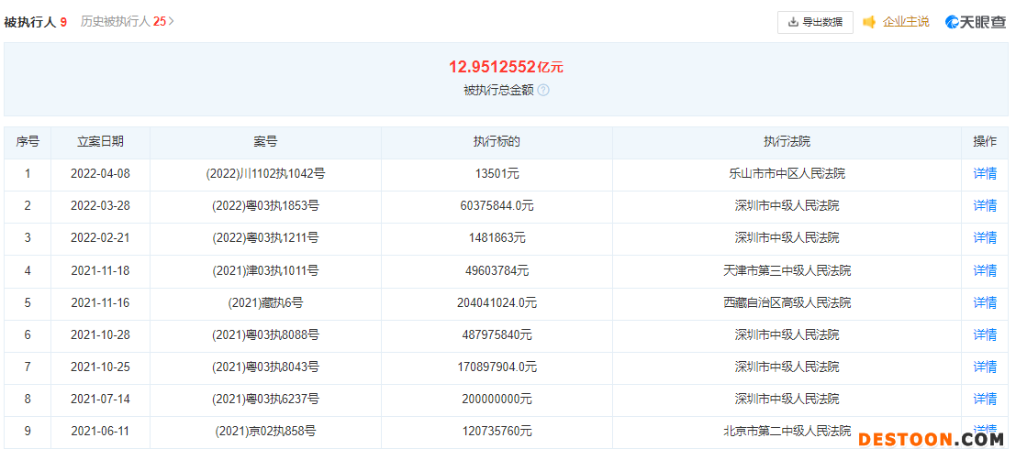View 详情 for case (2021)粤03执8043号
Image resolution: width=1016 pixels, height=460 pixels.
[985, 367]
